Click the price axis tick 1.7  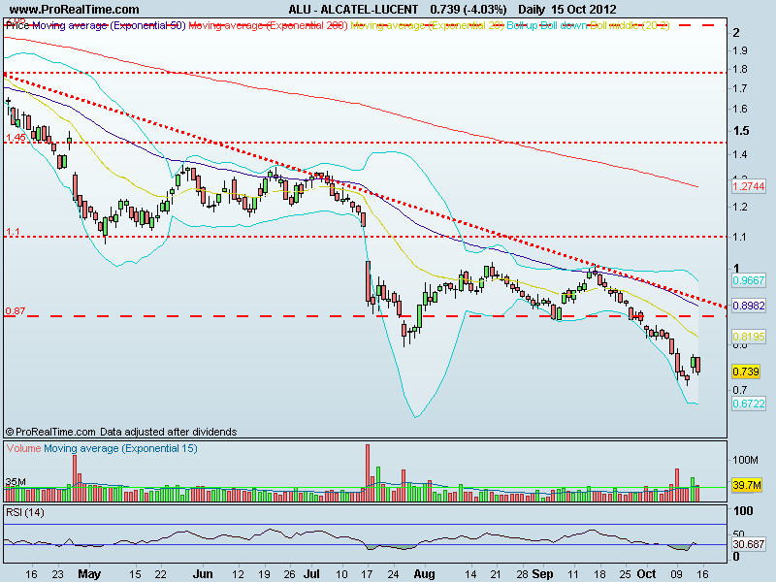[740, 89]
